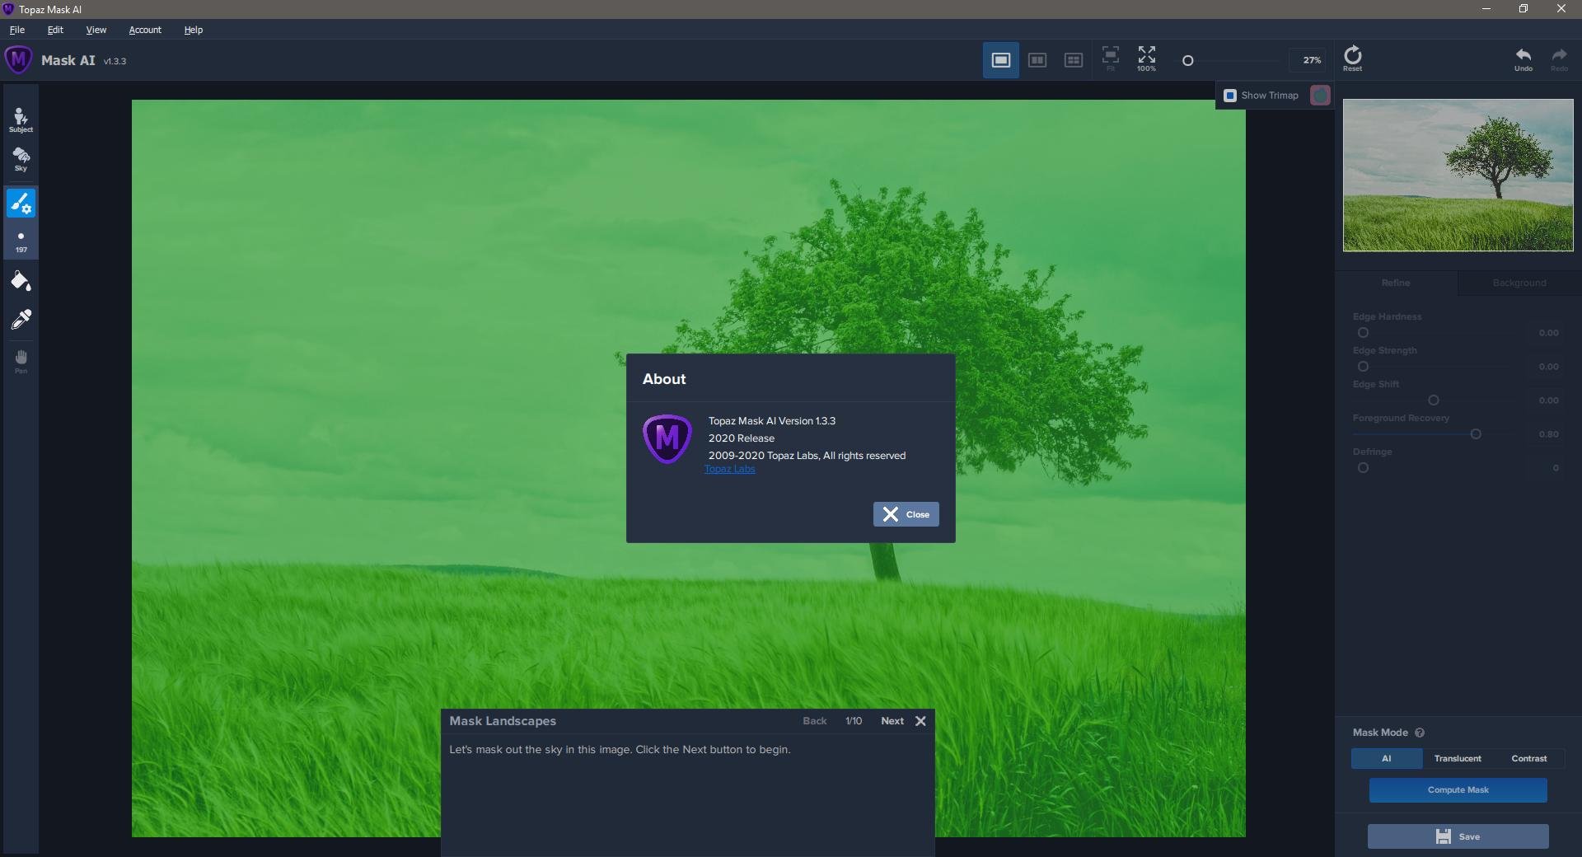This screenshot has width=1582, height=857.
Task: Enable the Show Trimap checkbox
Action: point(1230,96)
